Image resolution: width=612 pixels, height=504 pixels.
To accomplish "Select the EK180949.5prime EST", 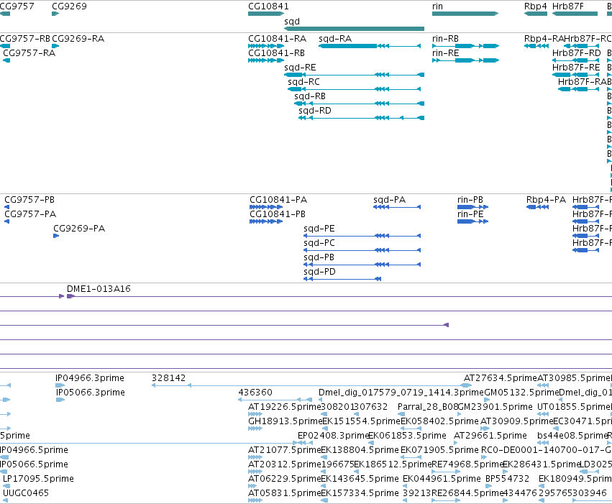I will tap(542, 487).
